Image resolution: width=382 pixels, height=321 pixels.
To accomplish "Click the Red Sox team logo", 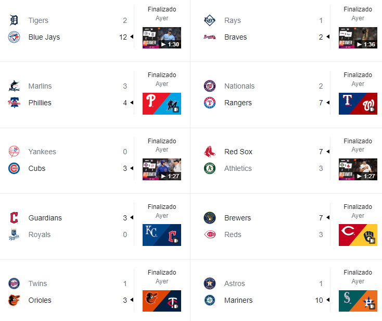I will [210, 152].
